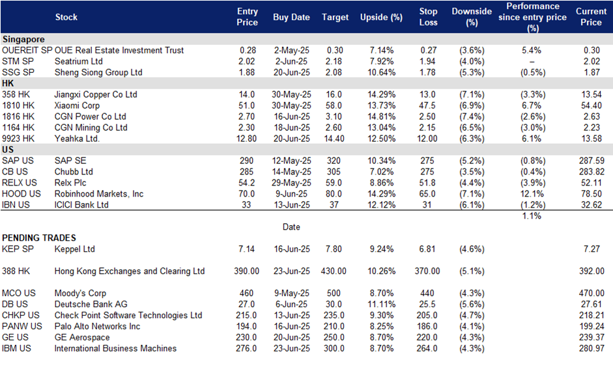Select the 'HK' section row
613x365 pixels.
coord(306,83)
